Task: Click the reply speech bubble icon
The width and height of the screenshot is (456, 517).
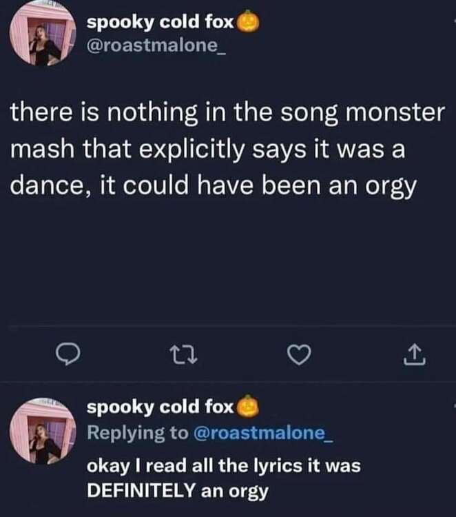Action: click(x=67, y=354)
